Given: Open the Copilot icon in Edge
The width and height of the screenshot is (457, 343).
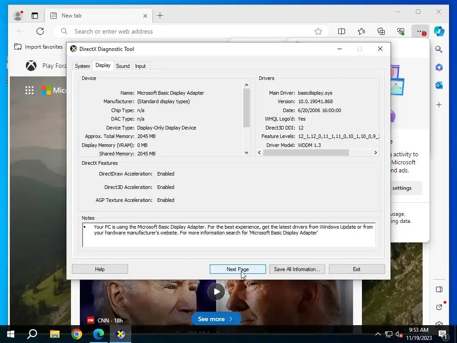Looking at the screenshot, I should click(x=439, y=31).
